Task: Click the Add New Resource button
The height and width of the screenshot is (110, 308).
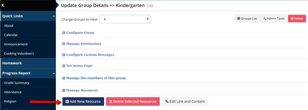Action: 83,101
